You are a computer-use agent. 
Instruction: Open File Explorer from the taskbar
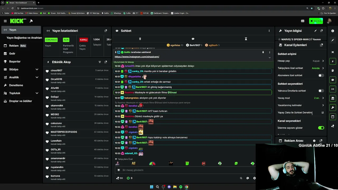(175, 187)
